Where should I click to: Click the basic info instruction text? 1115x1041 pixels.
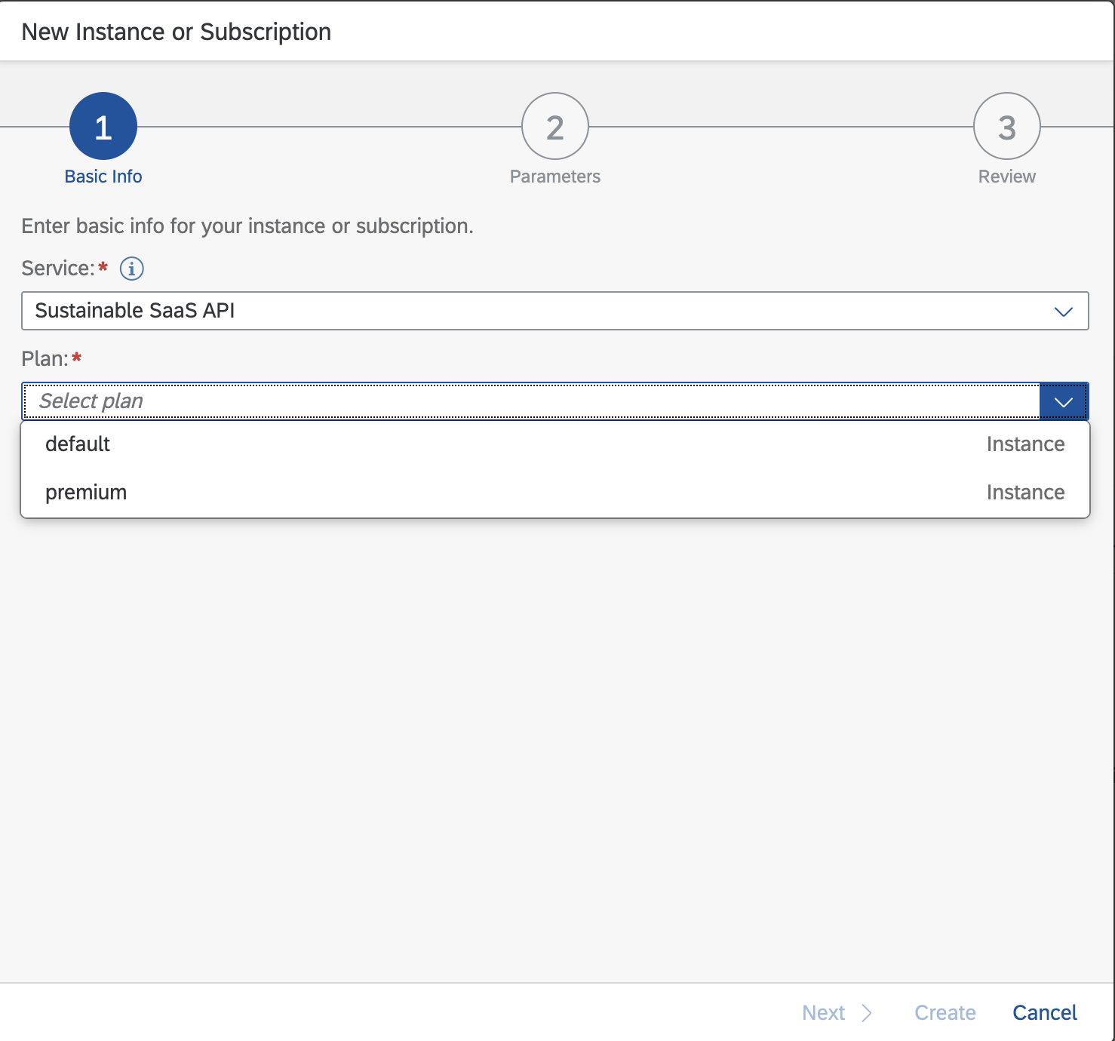pyautogui.click(x=247, y=226)
